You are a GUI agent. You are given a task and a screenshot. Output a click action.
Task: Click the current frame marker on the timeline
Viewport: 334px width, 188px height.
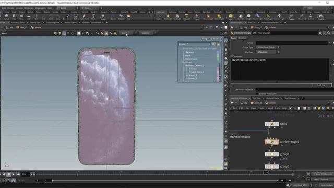[266, 173]
